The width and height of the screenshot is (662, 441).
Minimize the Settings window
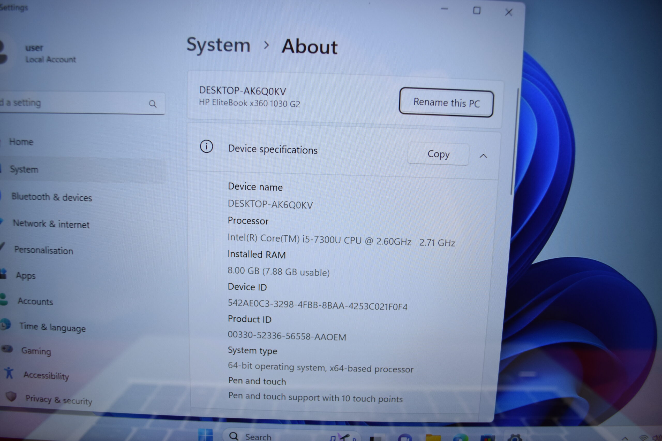pyautogui.click(x=445, y=9)
